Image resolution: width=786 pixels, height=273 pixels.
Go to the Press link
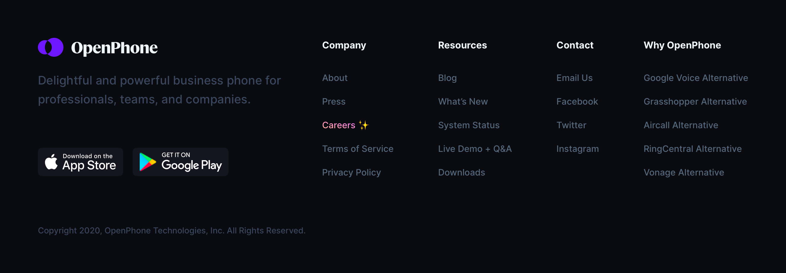tap(334, 102)
